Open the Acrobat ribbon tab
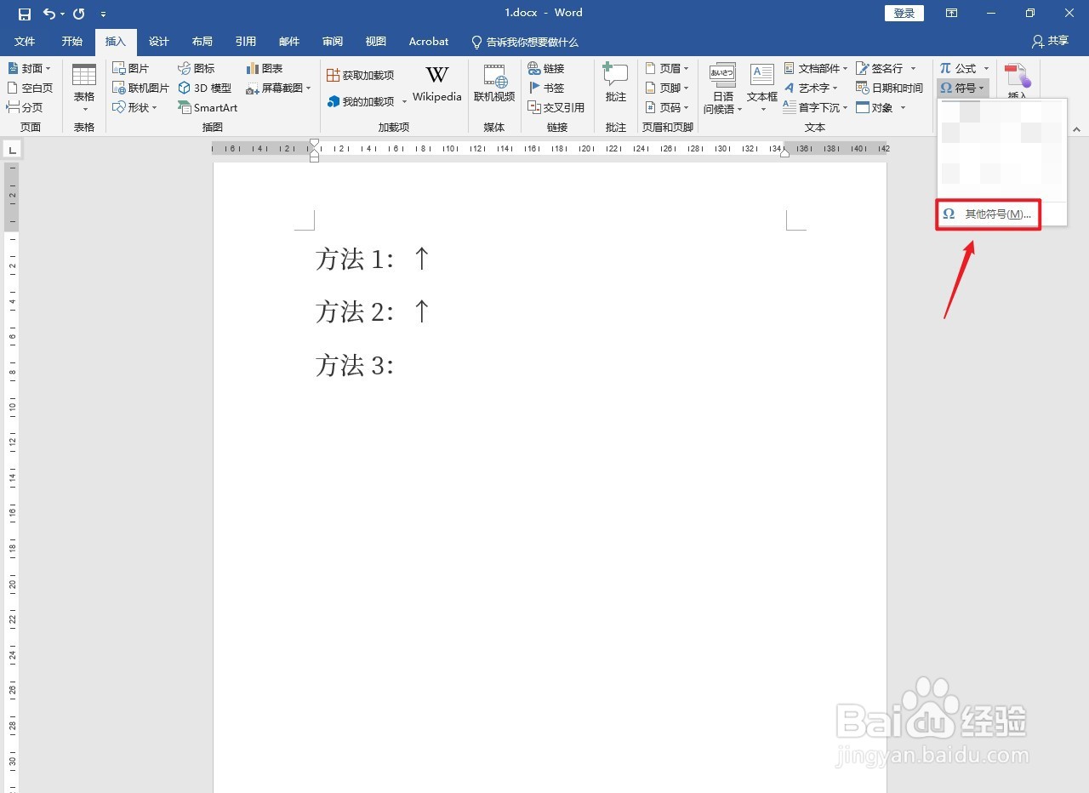Screen dimensions: 1089x793 (429, 41)
